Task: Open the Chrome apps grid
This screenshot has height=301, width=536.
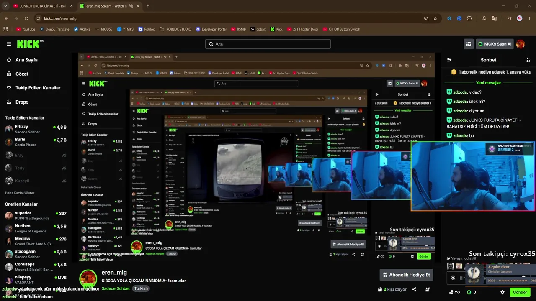Action: 5,29
